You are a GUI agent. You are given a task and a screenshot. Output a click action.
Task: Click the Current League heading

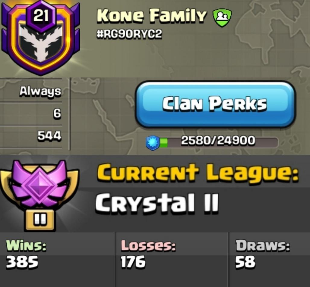point(198,173)
